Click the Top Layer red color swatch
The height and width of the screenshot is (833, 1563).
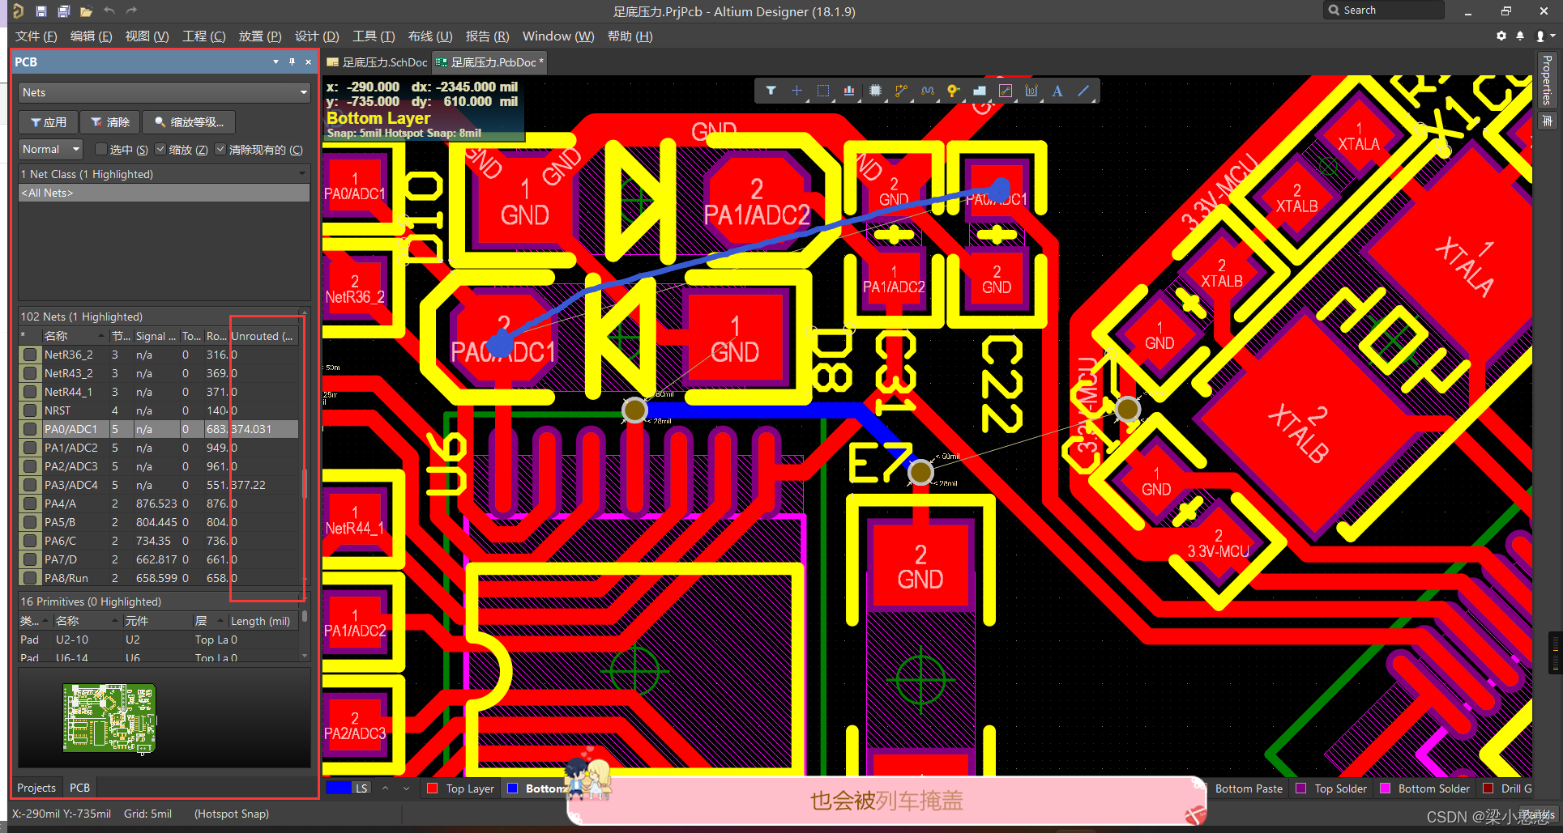tap(433, 788)
